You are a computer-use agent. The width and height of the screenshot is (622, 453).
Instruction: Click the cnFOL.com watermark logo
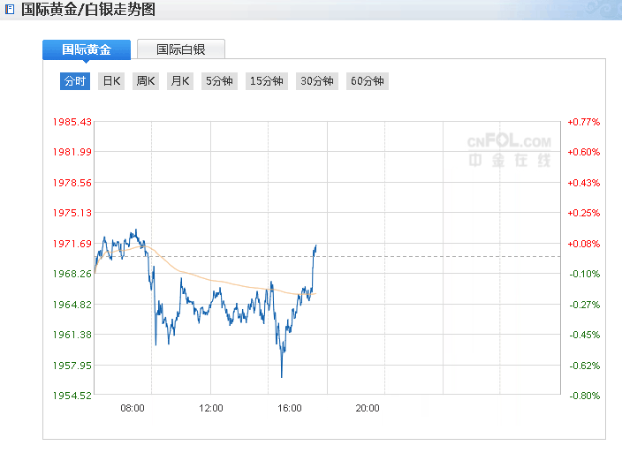pos(508,148)
